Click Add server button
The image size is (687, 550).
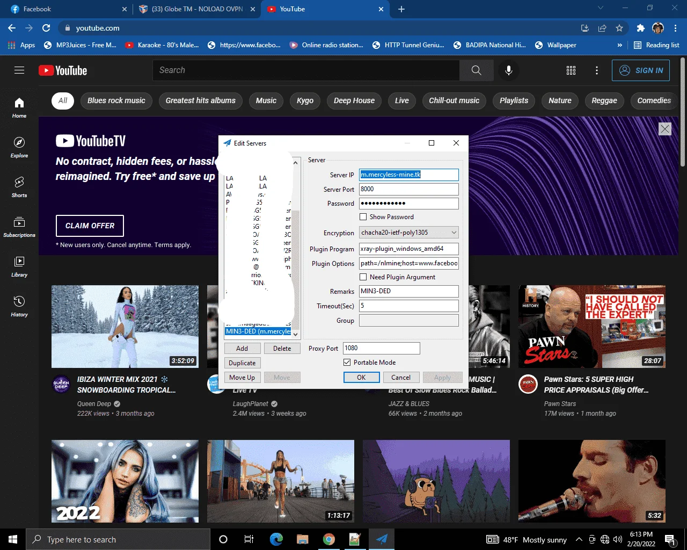point(242,349)
